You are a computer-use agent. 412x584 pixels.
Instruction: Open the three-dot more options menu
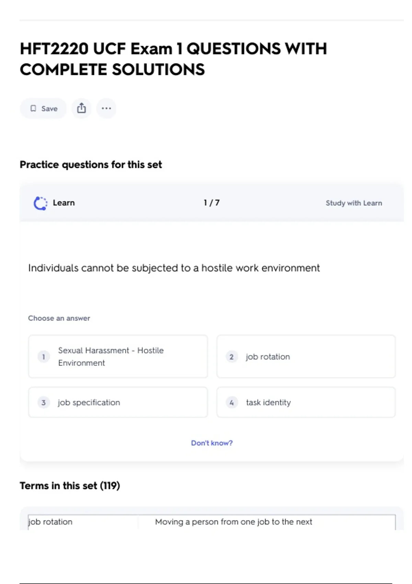106,109
